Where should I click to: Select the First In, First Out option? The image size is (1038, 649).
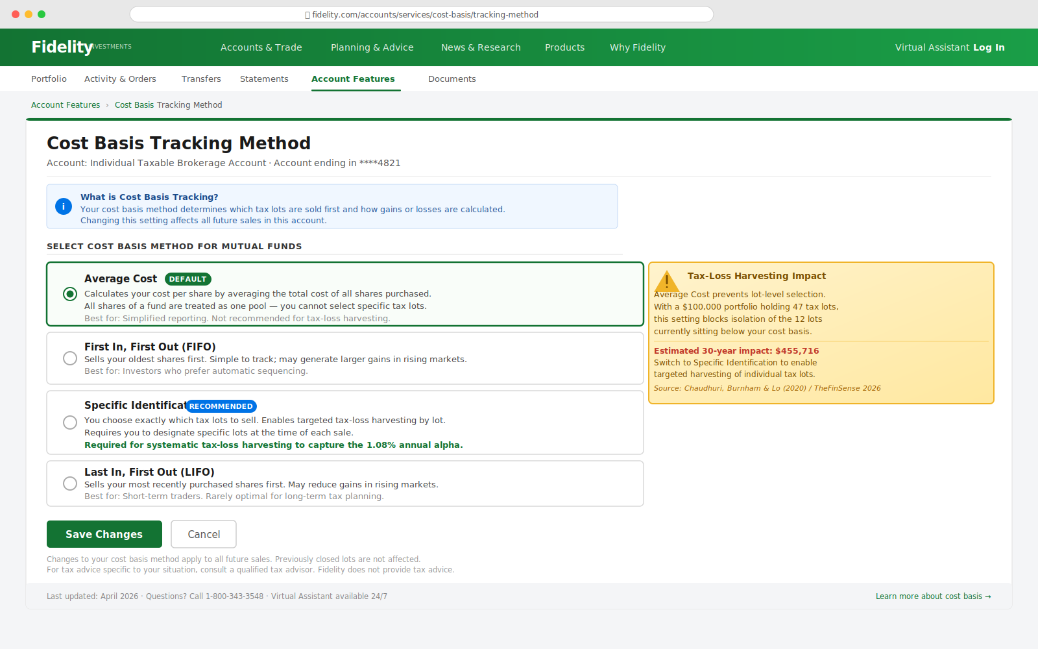click(69, 358)
